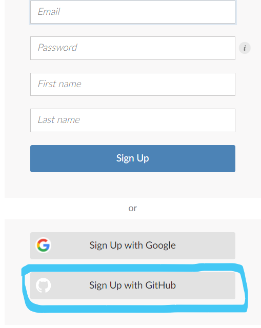
Task: Click the Google G logo
Action: tap(43, 245)
